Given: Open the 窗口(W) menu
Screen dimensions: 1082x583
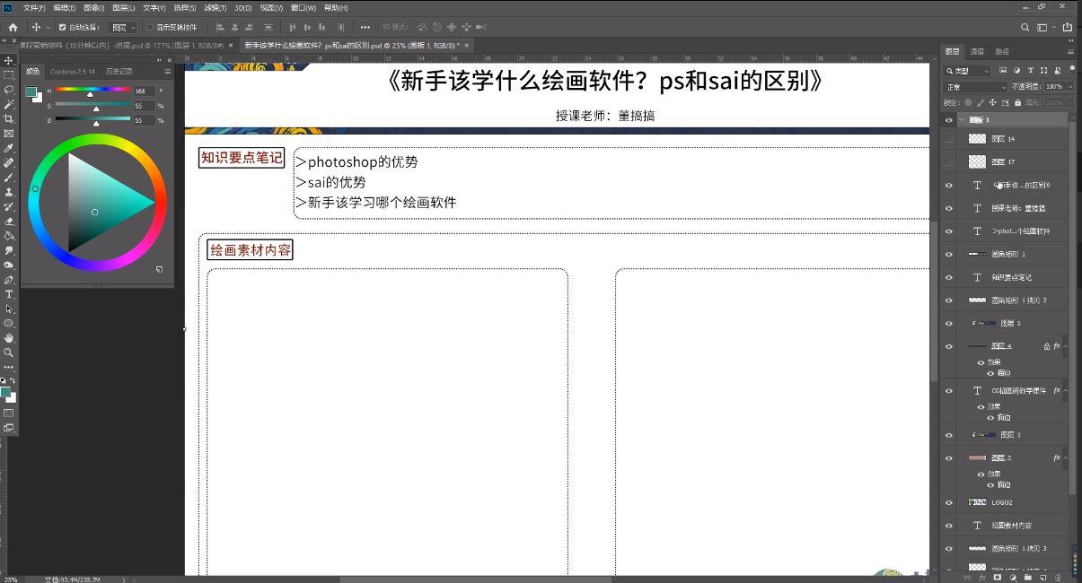Looking at the screenshot, I should [x=303, y=7].
